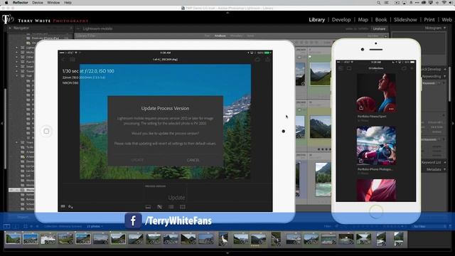Collapse the filmstrip with bottom edge arrow
This screenshot has height=256, width=455.
227,253
